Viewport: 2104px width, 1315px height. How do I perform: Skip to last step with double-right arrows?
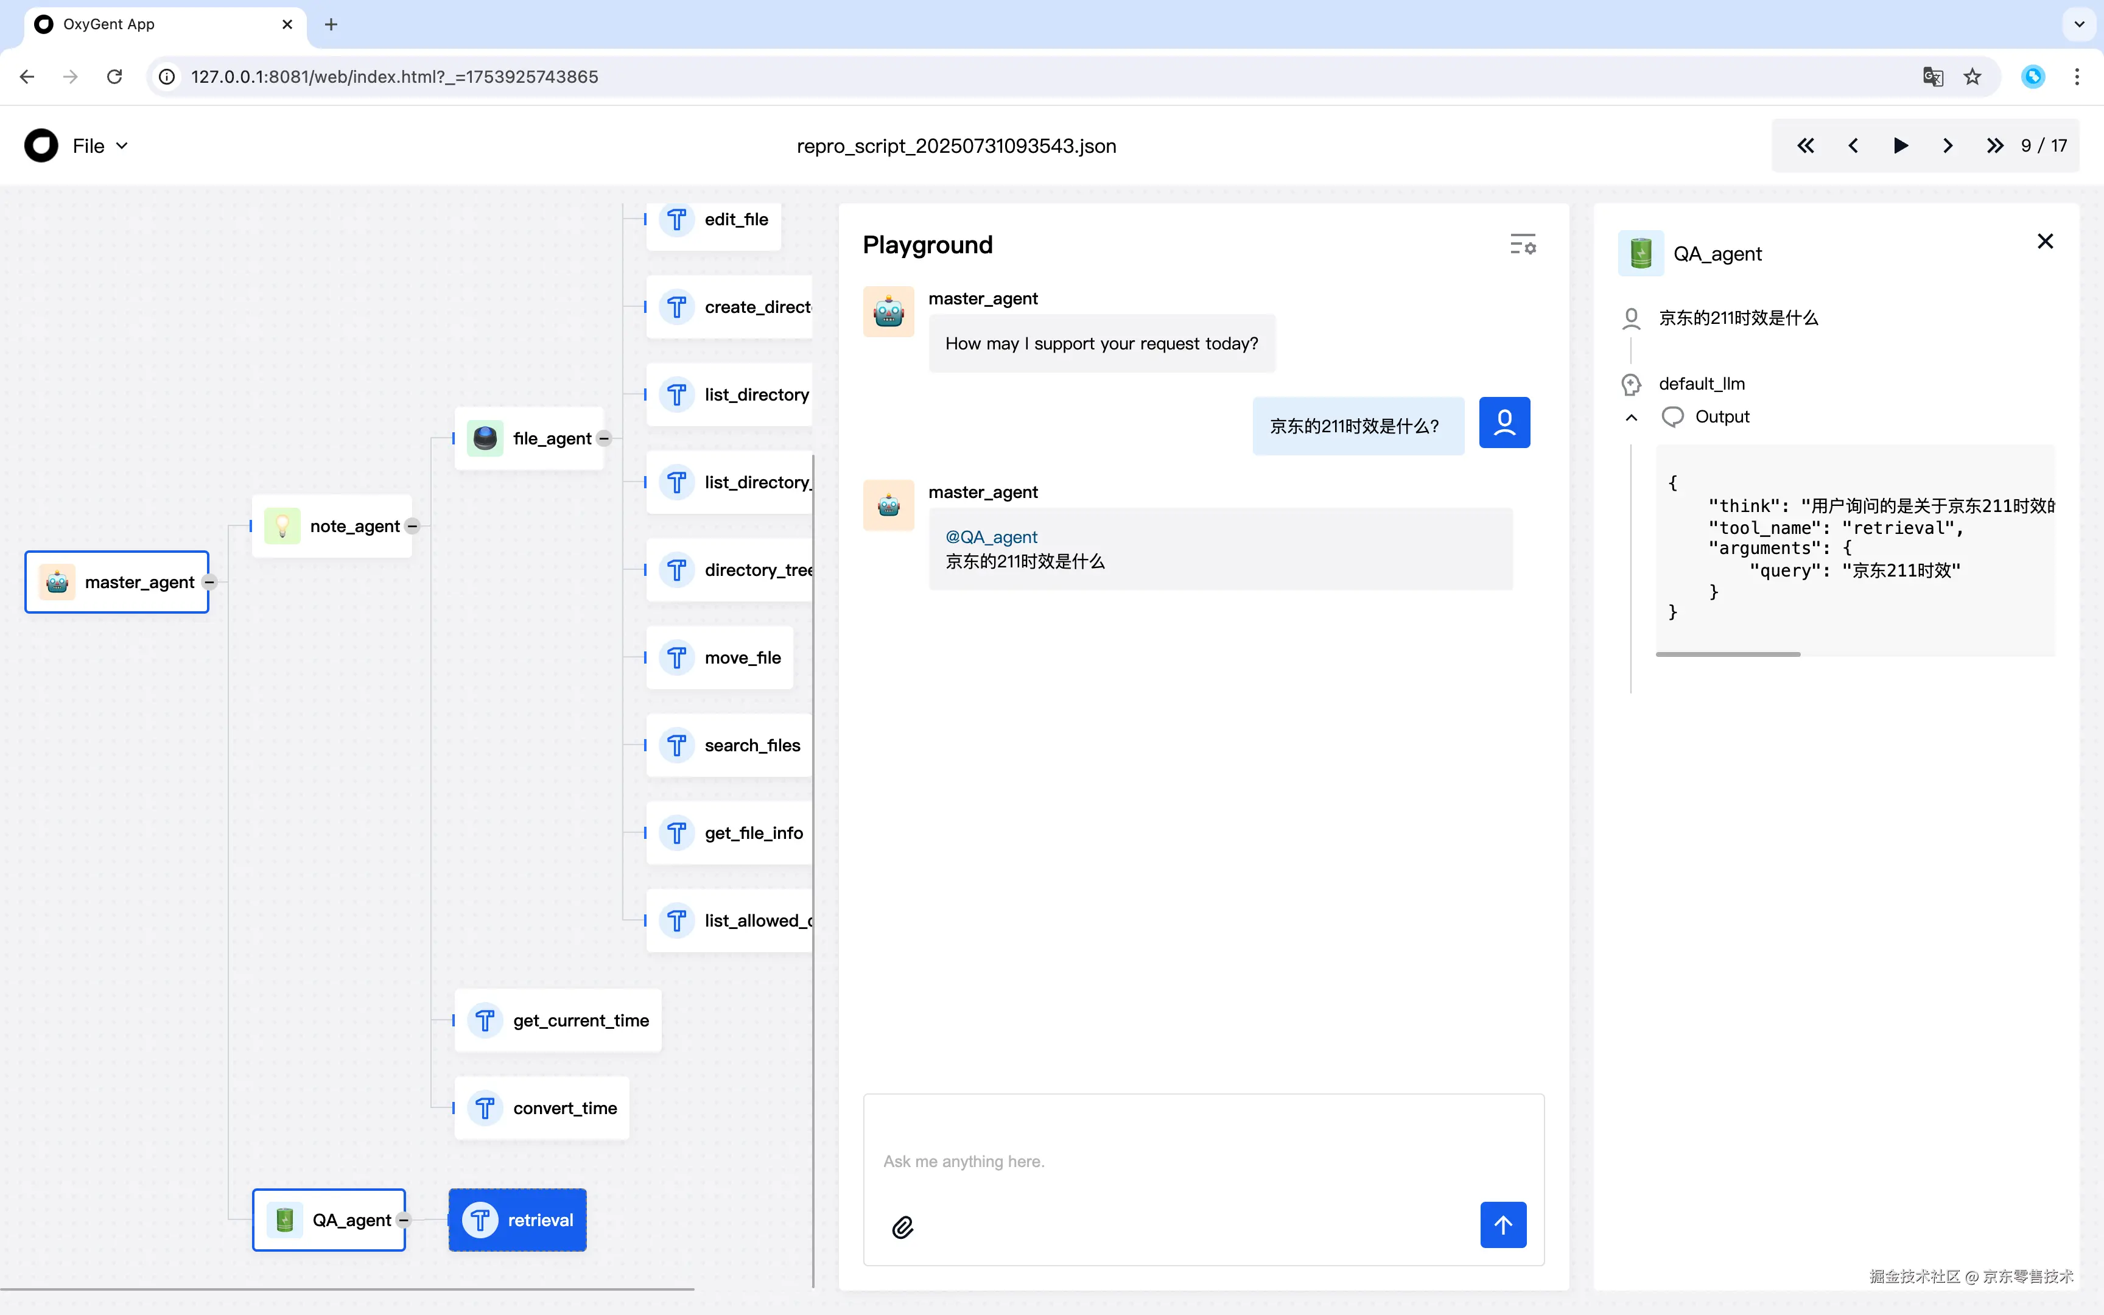click(x=1994, y=146)
